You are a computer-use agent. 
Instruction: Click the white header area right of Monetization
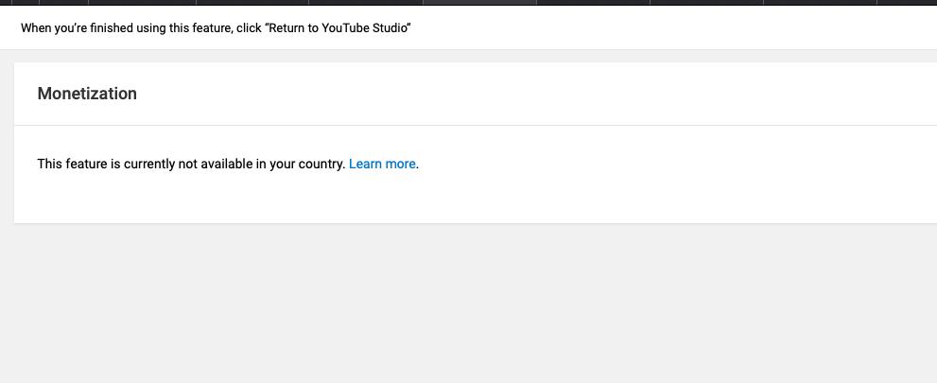(538, 94)
